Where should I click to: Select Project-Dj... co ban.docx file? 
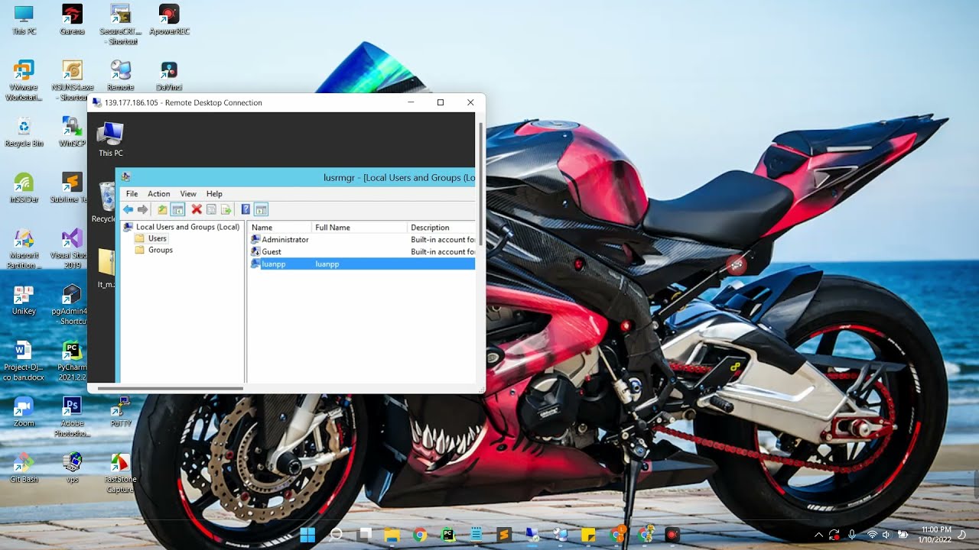(24, 361)
